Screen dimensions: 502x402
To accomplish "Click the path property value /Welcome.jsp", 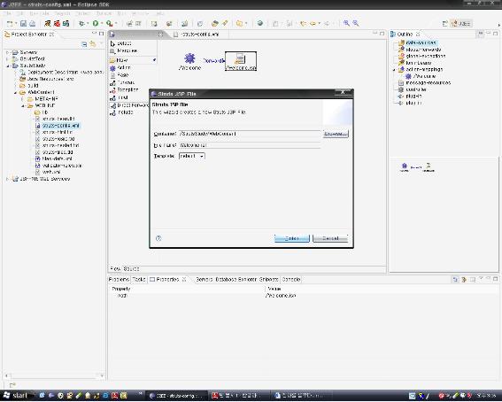I will pos(280,296).
